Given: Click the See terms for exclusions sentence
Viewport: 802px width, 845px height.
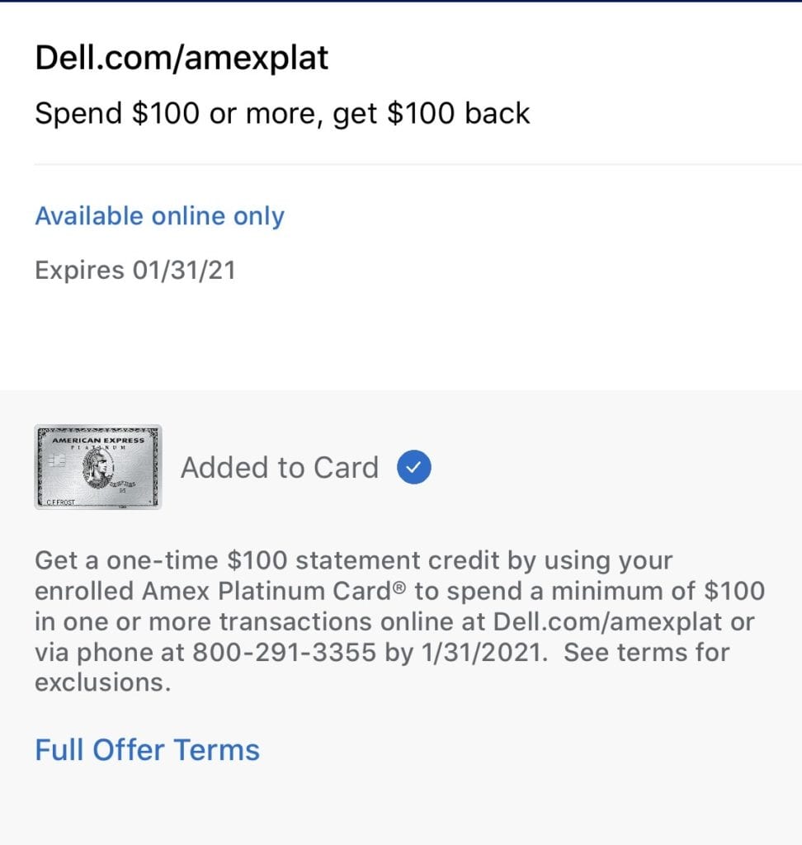Looking at the screenshot, I should pyautogui.click(x=382, y=667).
